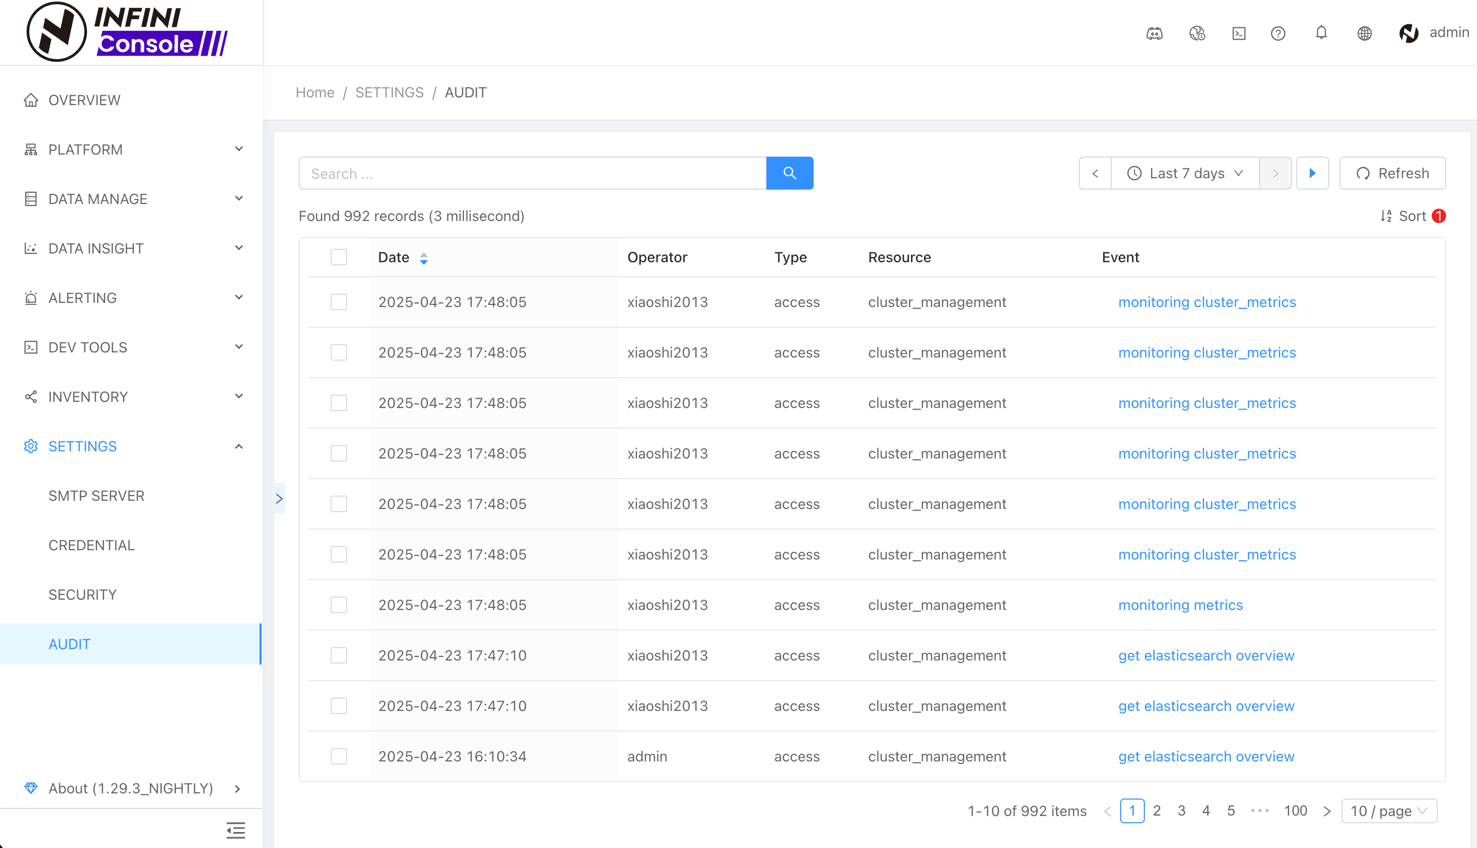Toggle the select-all checkbox in table header
Viewport: 1477px width, 848px height.
point(339,257)
